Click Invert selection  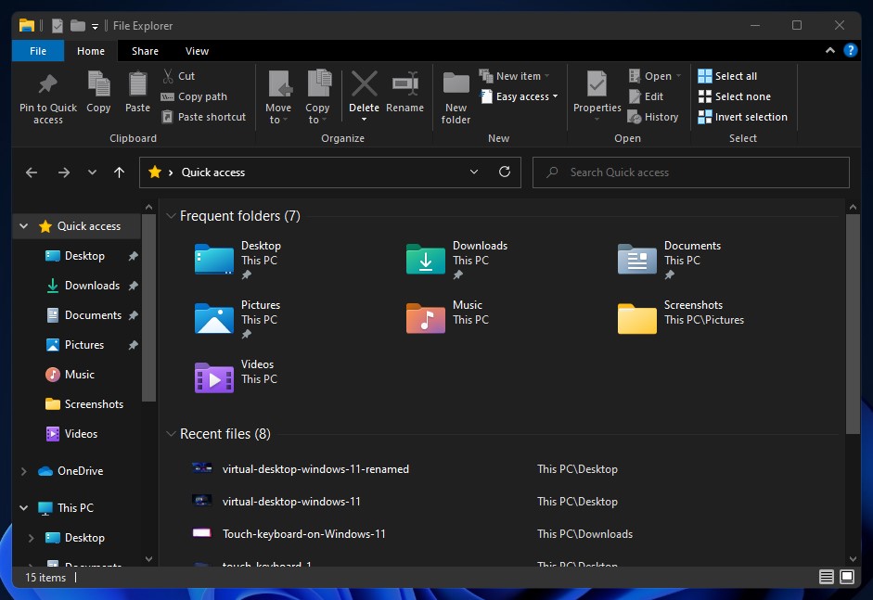coord(742,117)
